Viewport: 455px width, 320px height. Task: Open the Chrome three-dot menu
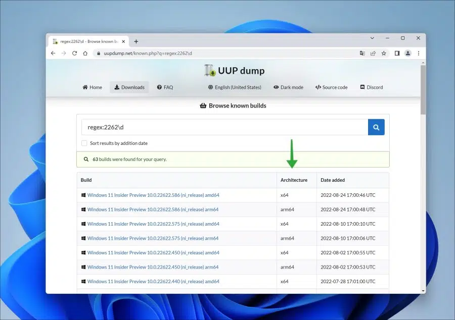click(419, 54)
